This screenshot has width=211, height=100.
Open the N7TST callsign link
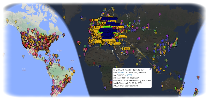pyautogui.click(x=129, y=75)
